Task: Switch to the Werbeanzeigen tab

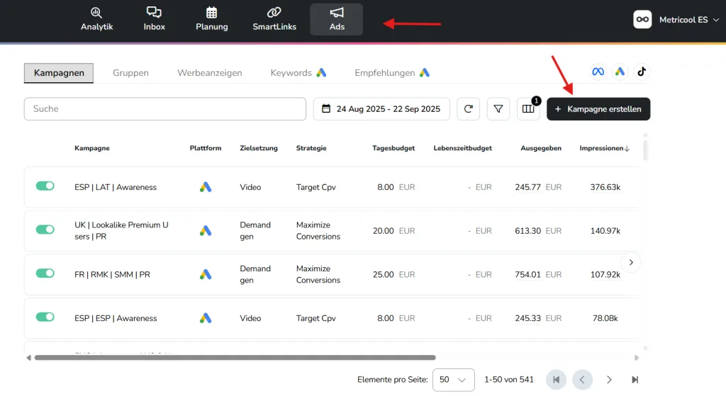Action: click(x=209, y=73)
